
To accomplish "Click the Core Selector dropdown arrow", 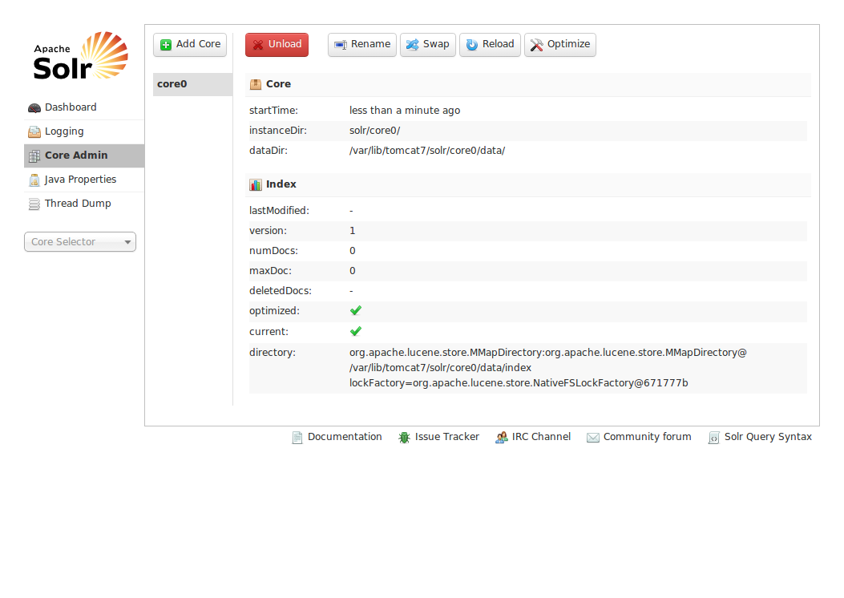I will pyautogui.click(x=127, y=242).
